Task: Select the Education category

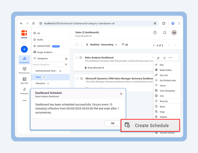Action: pos(51,83)
